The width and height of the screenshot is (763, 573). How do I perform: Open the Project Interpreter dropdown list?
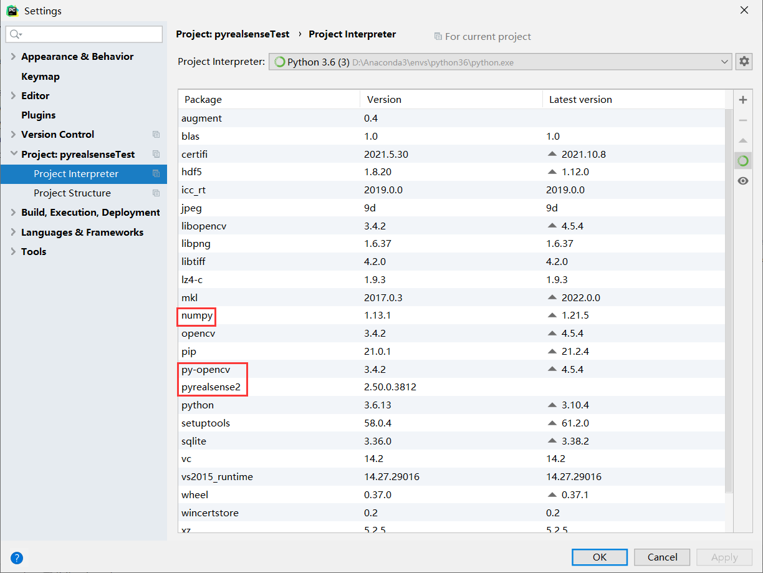tap(724, 61)
